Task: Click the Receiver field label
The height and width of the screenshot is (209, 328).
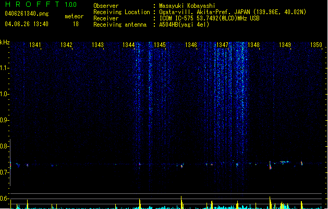Action: 106,18
